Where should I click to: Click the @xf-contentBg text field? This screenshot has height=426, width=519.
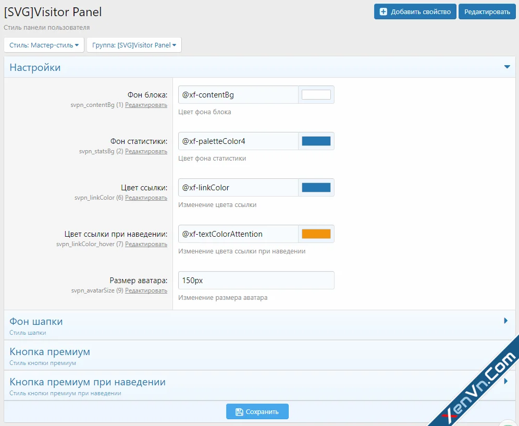[238, 95]
